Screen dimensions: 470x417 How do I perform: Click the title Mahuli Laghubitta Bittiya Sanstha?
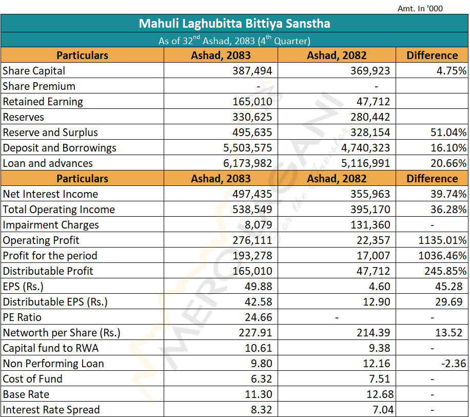pos(234,24)
